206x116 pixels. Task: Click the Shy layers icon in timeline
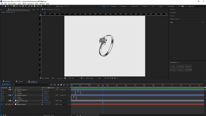click(58, 85)
